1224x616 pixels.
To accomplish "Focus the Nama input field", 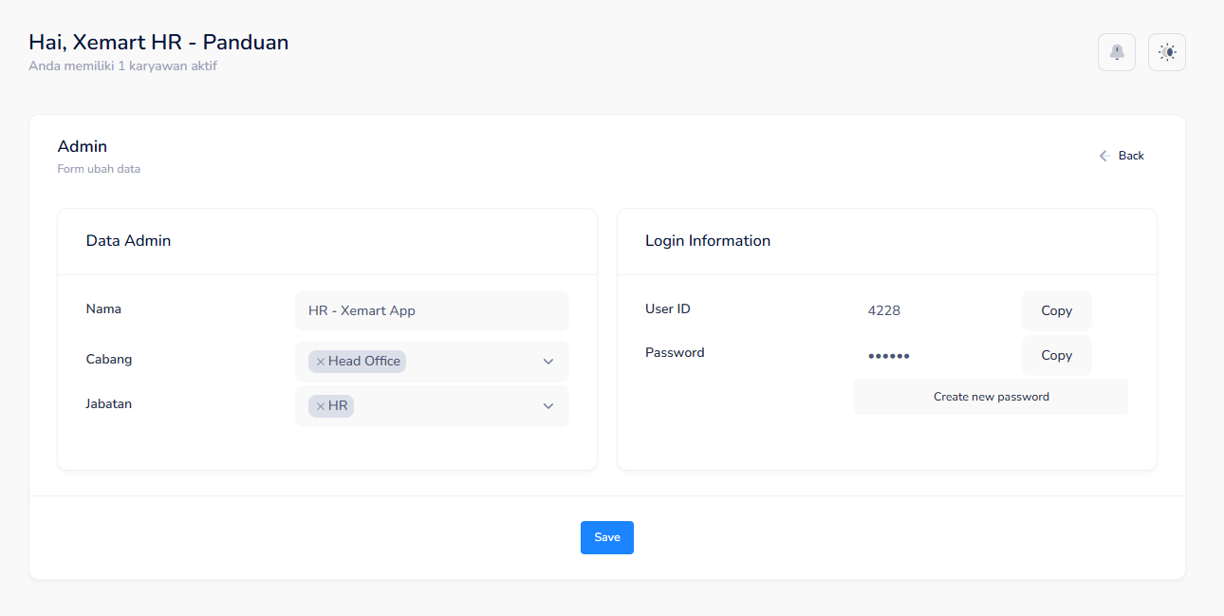I will (x=432, y=310).
